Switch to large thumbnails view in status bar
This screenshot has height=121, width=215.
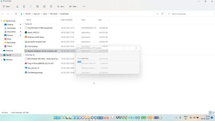(214, 113)
